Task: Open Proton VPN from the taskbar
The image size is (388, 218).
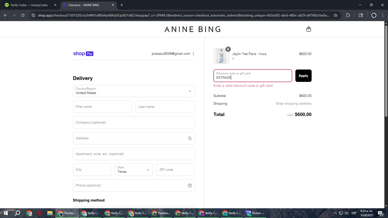Action: pos(256,213)
